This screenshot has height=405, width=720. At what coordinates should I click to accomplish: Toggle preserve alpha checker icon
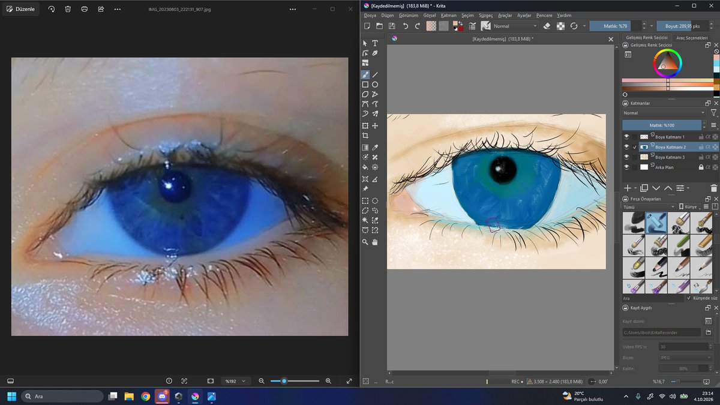(x=560, y=26)
